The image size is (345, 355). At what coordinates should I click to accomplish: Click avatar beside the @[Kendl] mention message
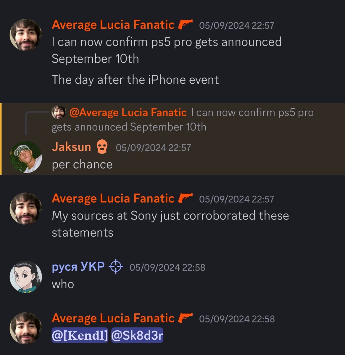click(x=26, y=328)
